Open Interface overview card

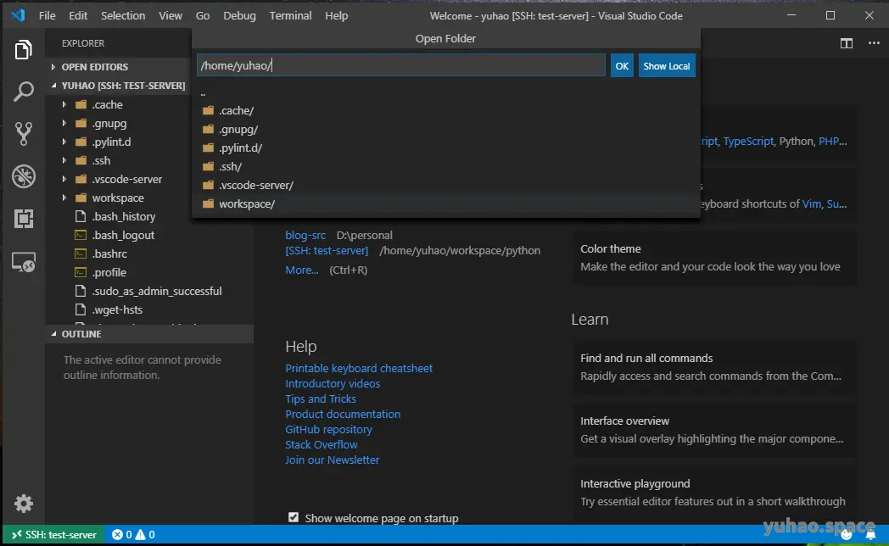[x=714, y=430]
